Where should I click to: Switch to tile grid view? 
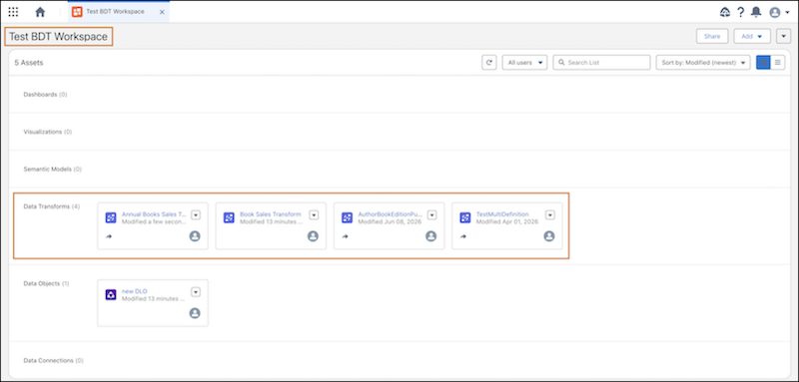pyautogui.click(x=763, y=63)
